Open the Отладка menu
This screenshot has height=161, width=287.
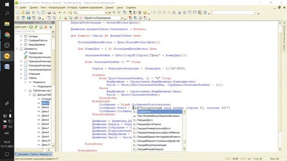[72, 8]
